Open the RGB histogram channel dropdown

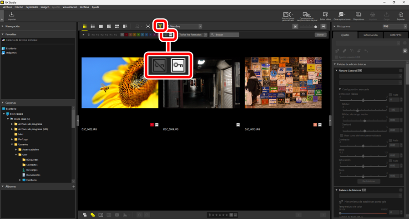click(394, 26)
